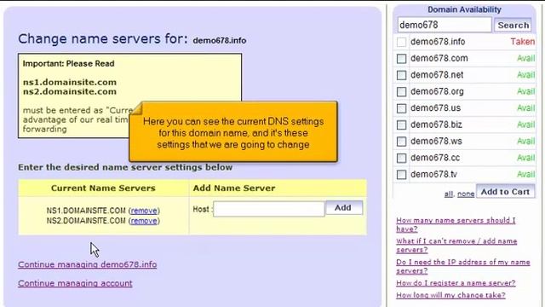545x307 pixels.
Task: Click the 'Important: Please Read' notice heading
Action: [68, 64]
